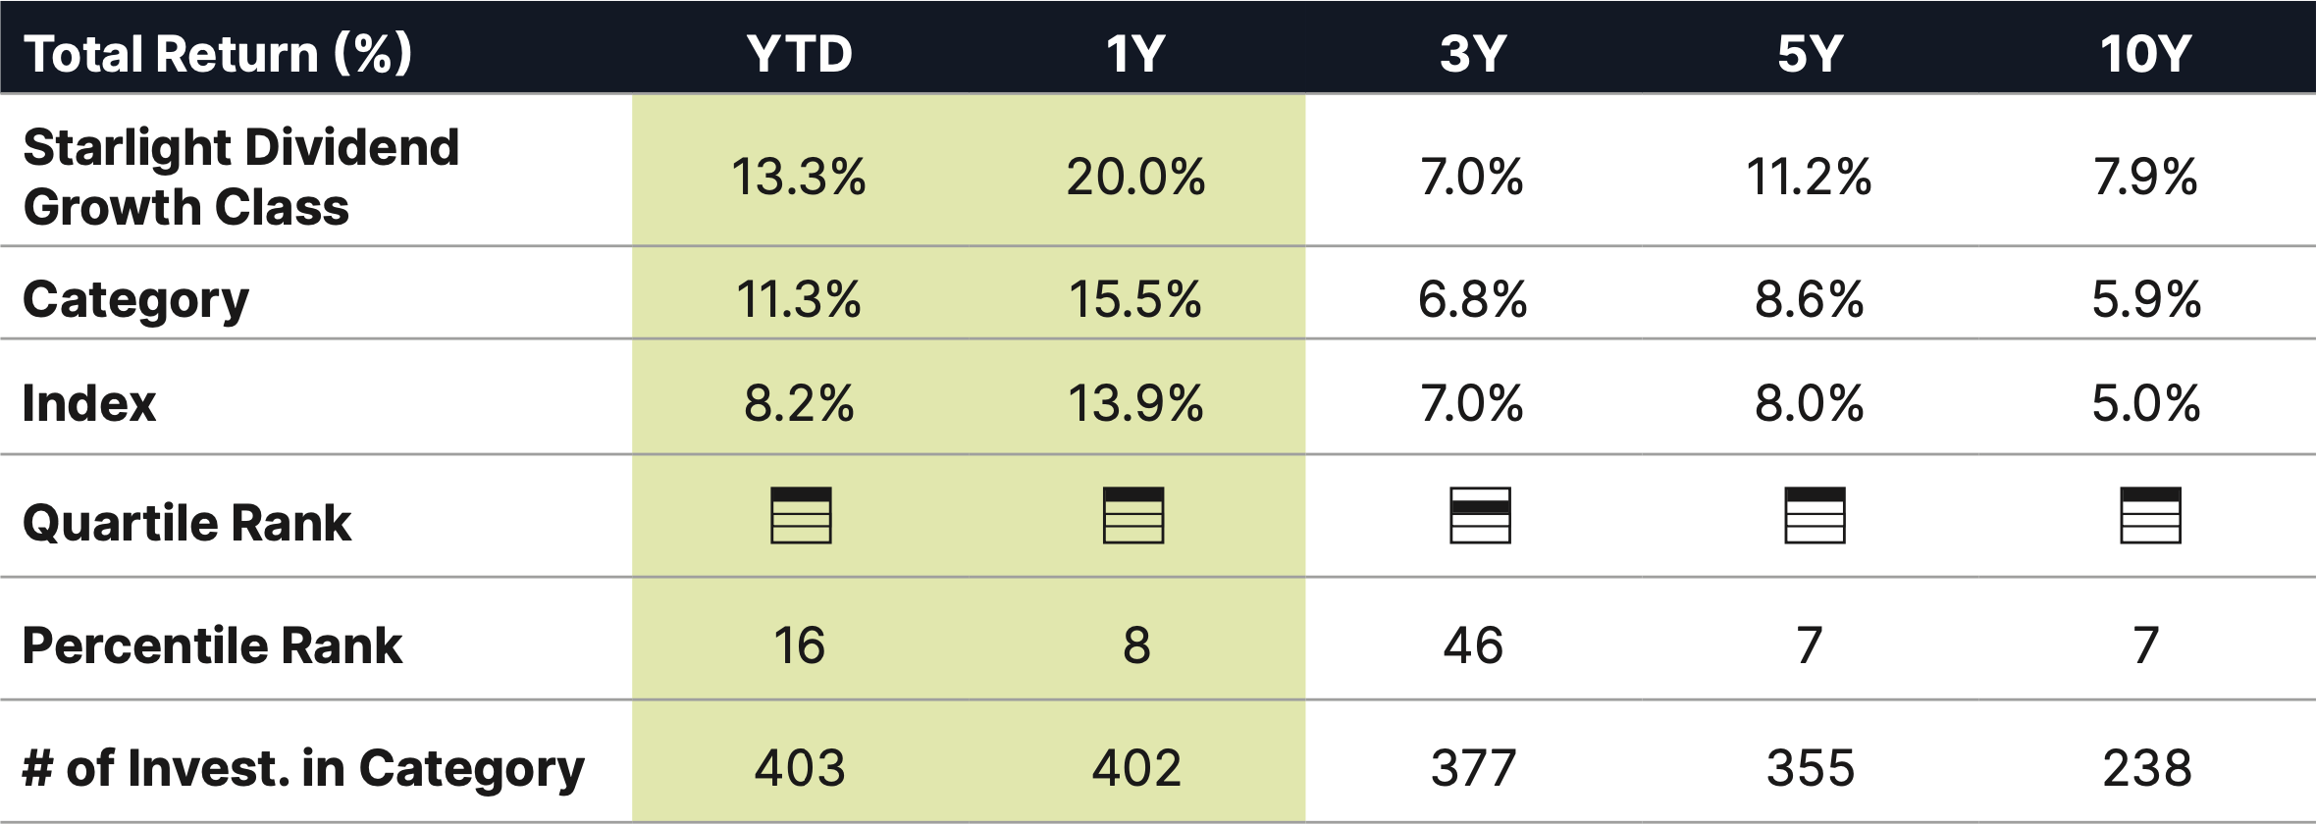Click Starlight Dividend Growth Class row label
Image resolution: width=2316 pixels, height=824 pixels.
(x=240, y=178)
